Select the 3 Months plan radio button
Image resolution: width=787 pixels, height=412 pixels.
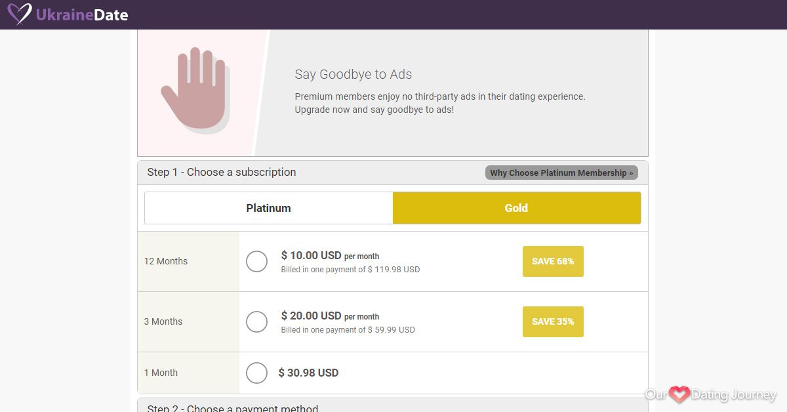[256, 321]
